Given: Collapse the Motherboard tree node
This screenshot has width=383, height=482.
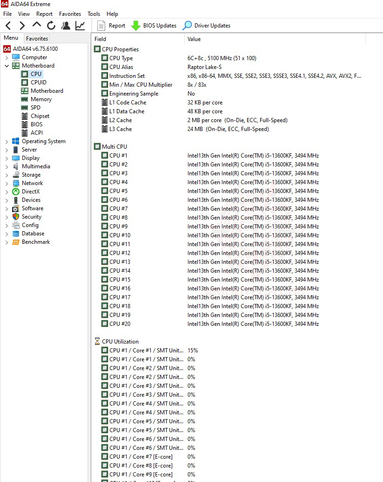Looking at the screenshot, I should [7, 66].
